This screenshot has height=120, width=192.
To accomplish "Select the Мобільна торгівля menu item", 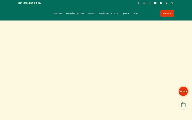I will pos(109,13).
